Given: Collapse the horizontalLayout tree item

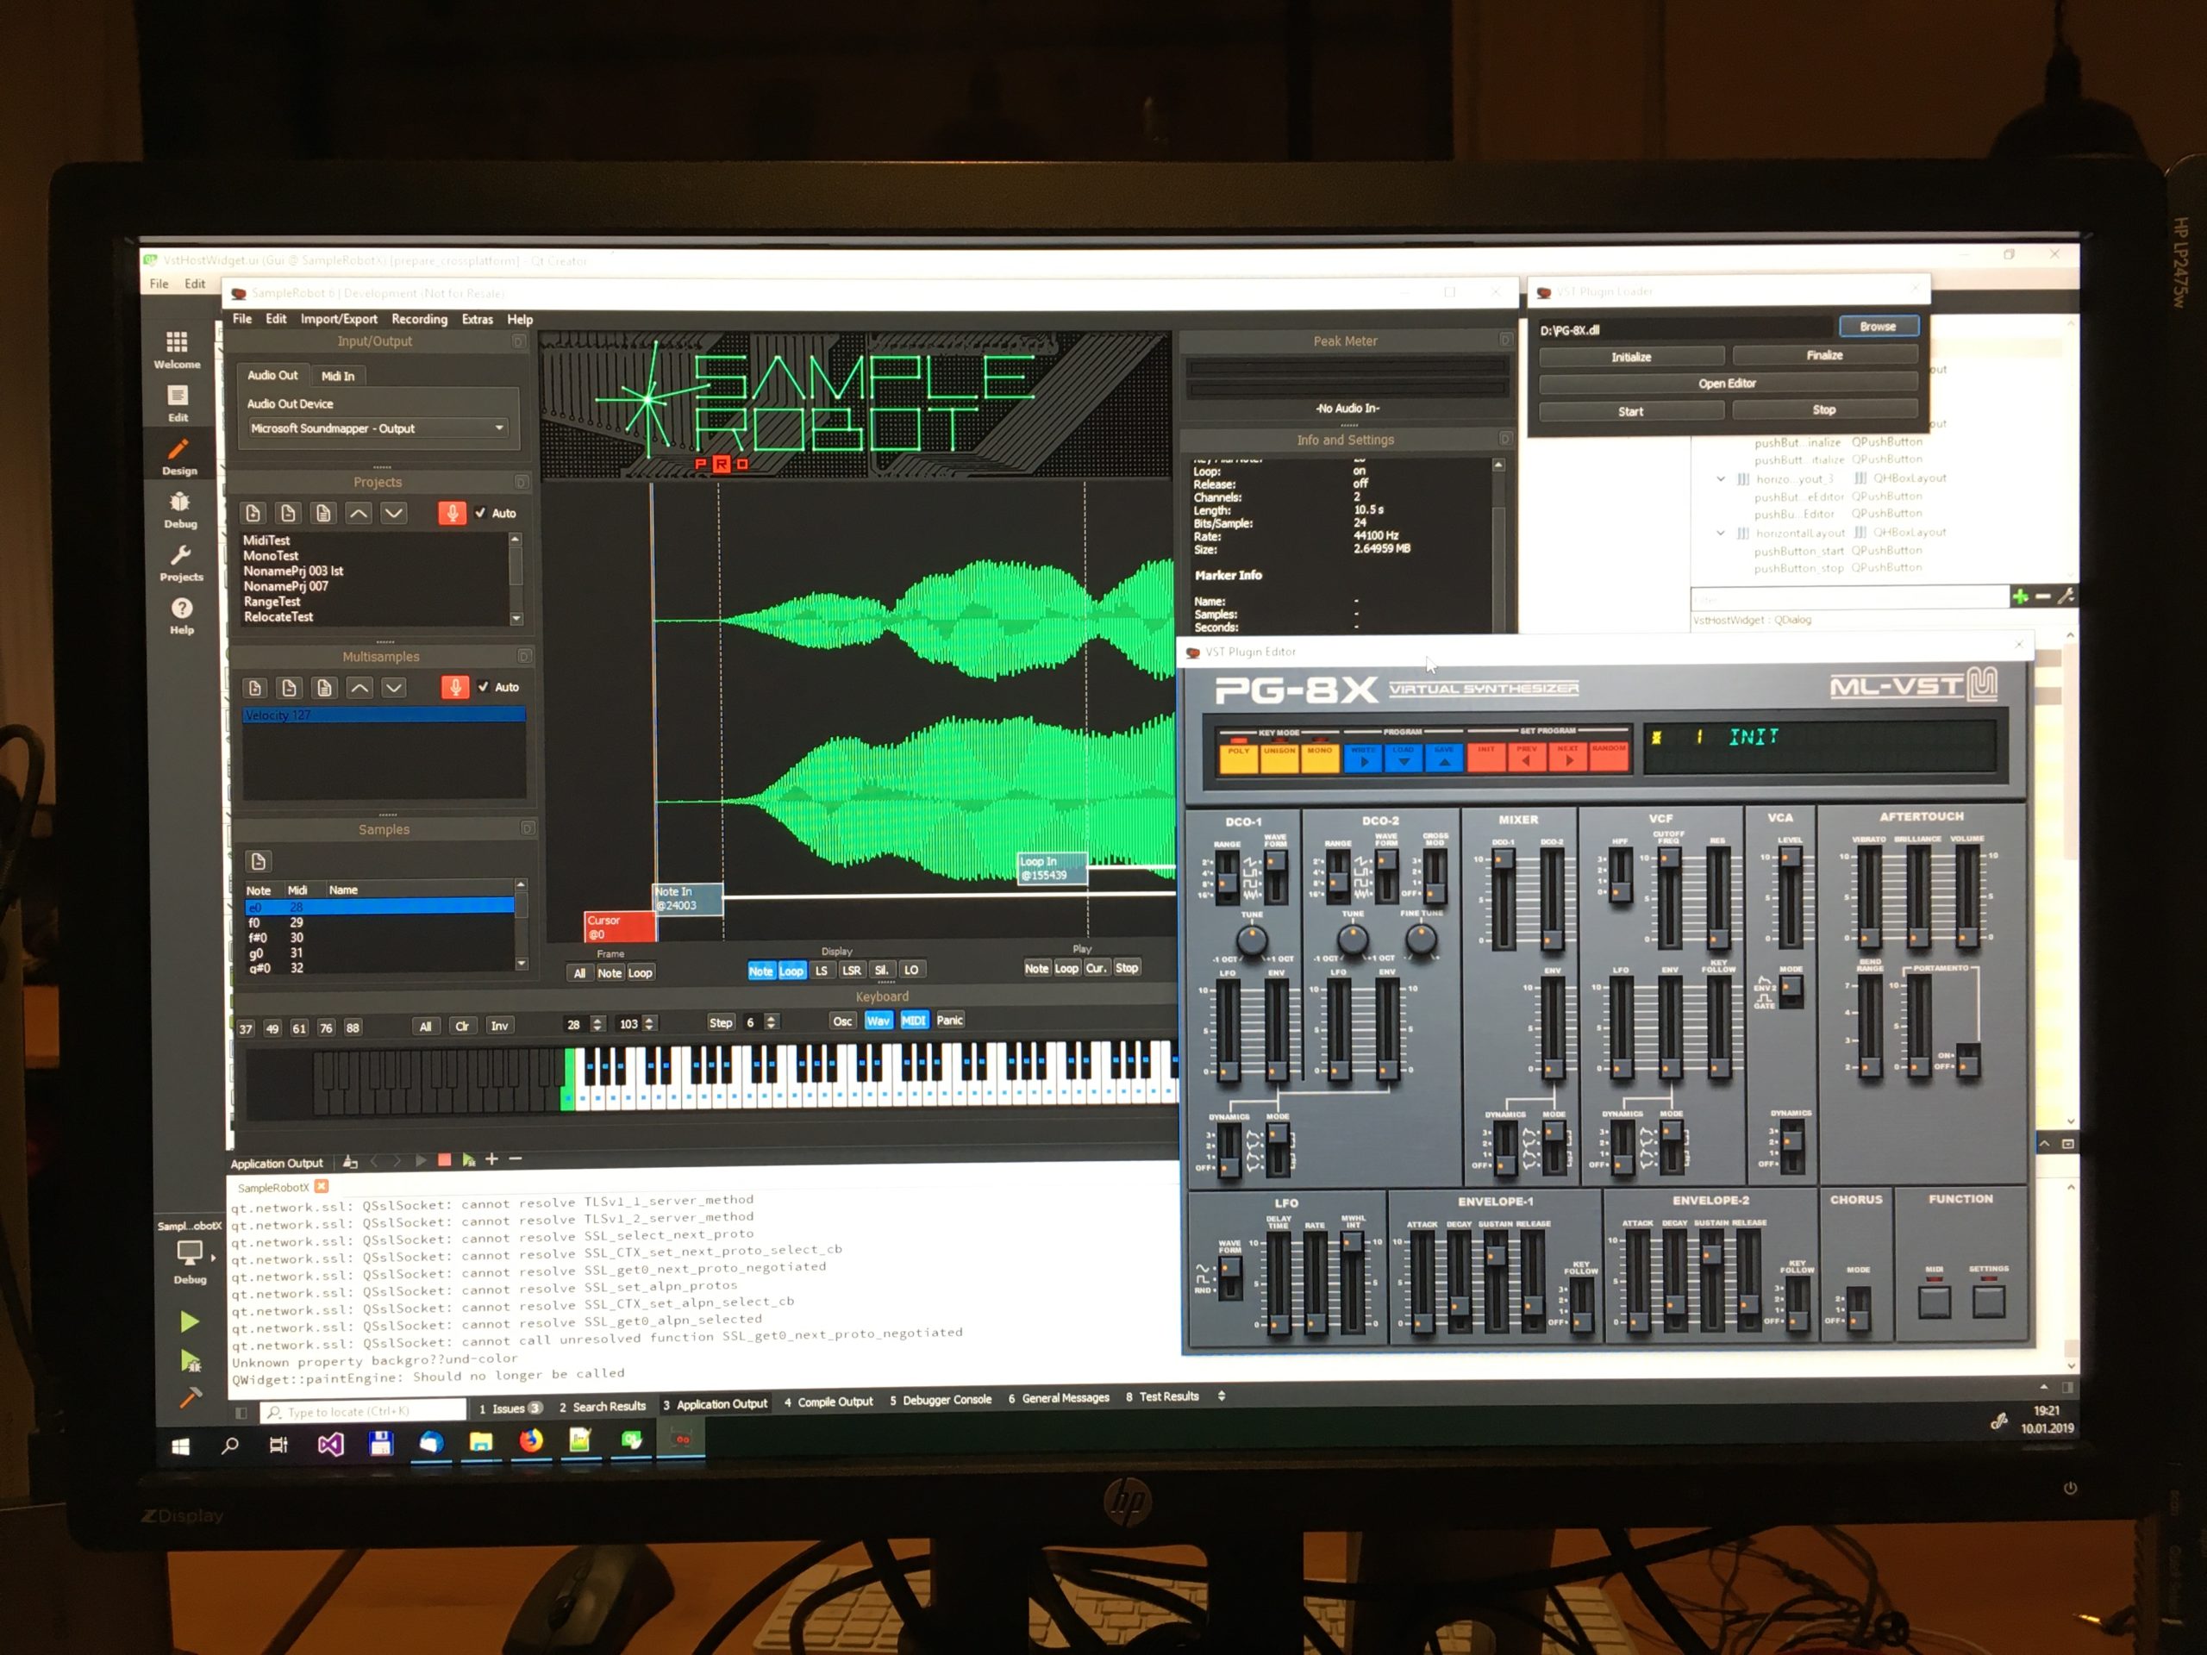Looking at the screenshot, I should [x=1720, y=533].
